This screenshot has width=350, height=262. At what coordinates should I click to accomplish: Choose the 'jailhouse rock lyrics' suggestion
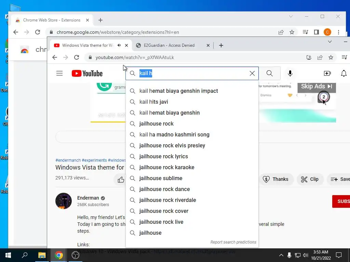coord(192,156)
